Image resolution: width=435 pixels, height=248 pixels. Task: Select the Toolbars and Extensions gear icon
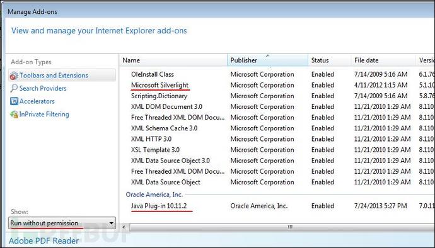[14, 76]
